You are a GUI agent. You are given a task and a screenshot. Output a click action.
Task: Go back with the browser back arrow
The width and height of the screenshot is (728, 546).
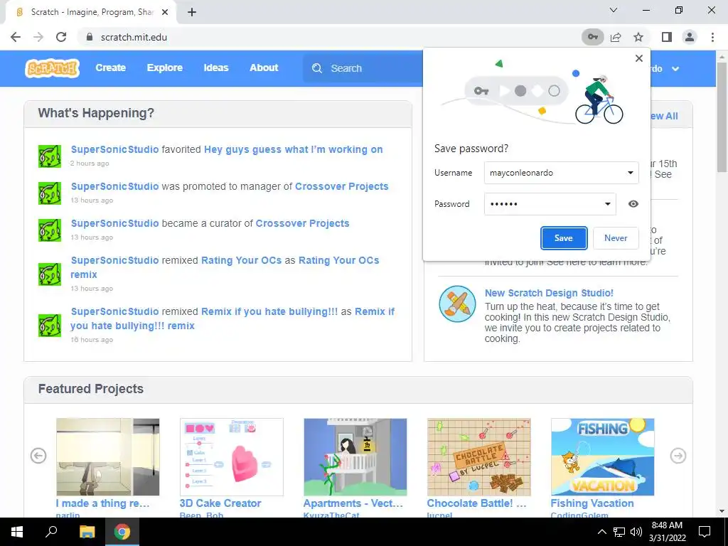point(16,37)
